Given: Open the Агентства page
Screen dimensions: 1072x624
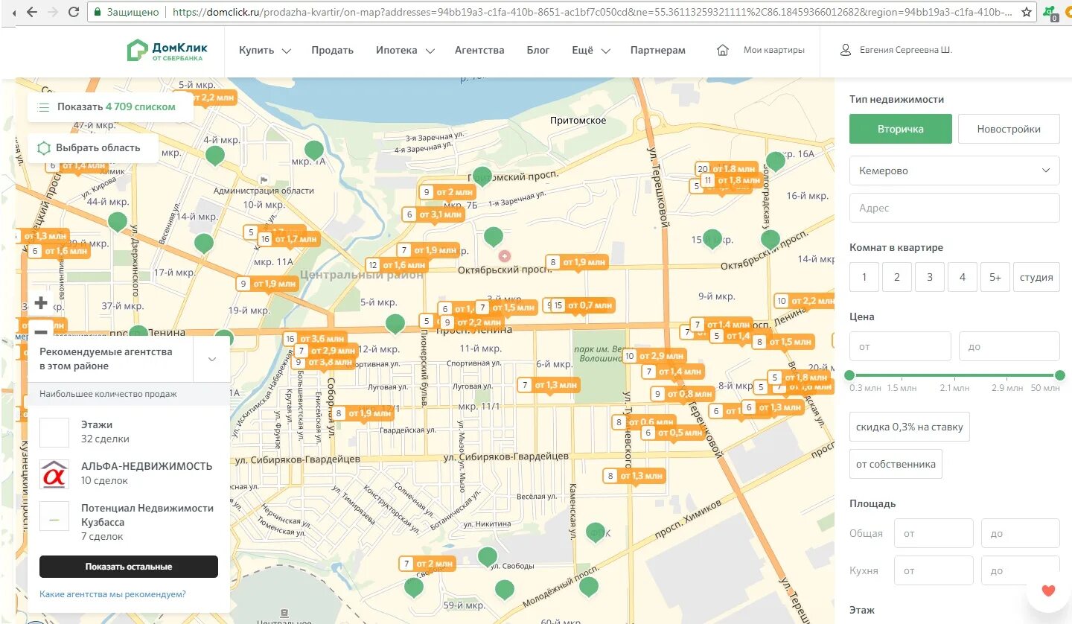Looking at the screenshot, I should pyautogui.click(x=479, y=51).
